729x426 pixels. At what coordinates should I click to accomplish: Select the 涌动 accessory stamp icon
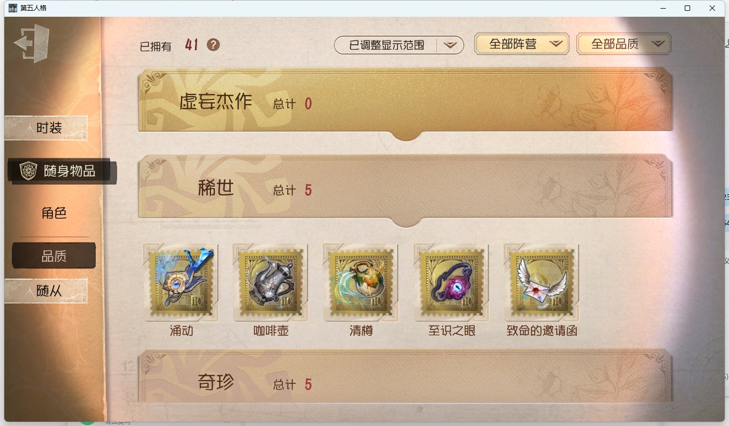click(181, 282)
